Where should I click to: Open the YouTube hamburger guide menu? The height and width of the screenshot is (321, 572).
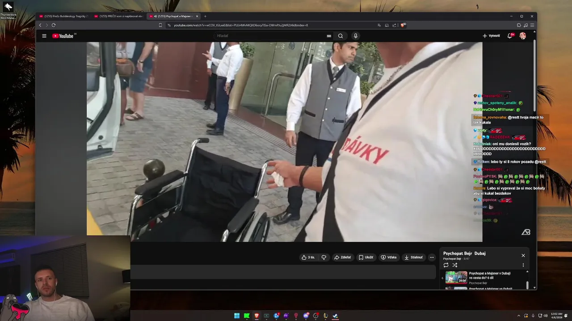click(44, 36)
